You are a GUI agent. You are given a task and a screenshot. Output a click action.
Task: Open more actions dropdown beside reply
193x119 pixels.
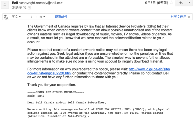pyautogui.click(x=190, y=3)
